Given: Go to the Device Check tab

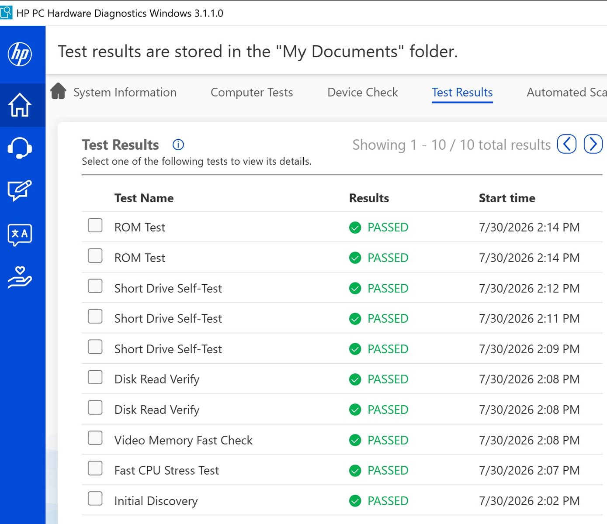Looking at the screenshot, I should (363, 92).
